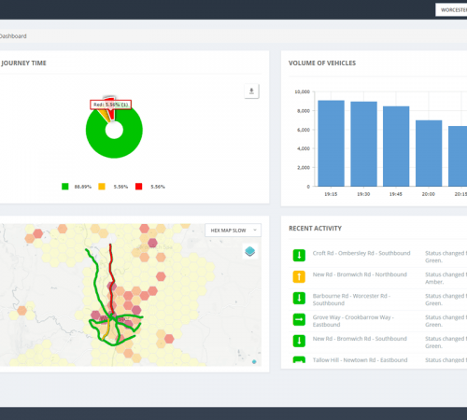The width and height of the screenshot is (467, 420).
Task: Toggle the red 5.56% legend swatch
Action: tap(139, 187)
